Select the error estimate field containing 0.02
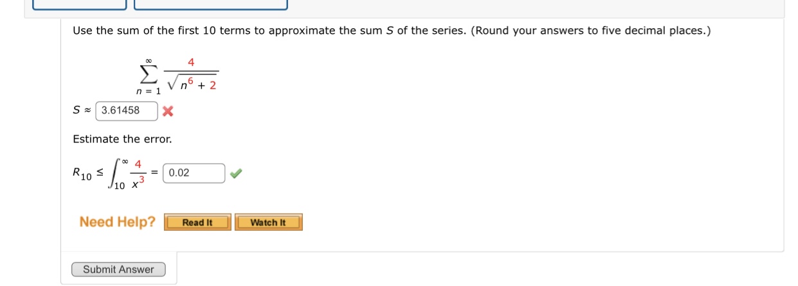 click(194, 173)
